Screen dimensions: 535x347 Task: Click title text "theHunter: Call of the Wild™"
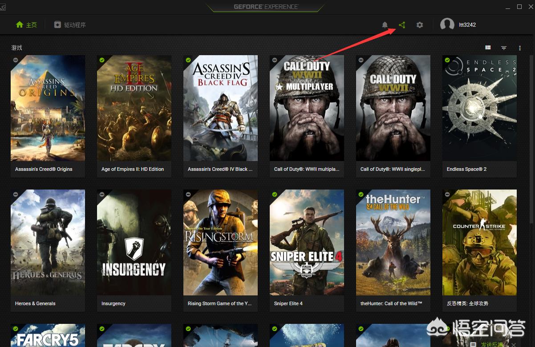[x=391, y=303]
